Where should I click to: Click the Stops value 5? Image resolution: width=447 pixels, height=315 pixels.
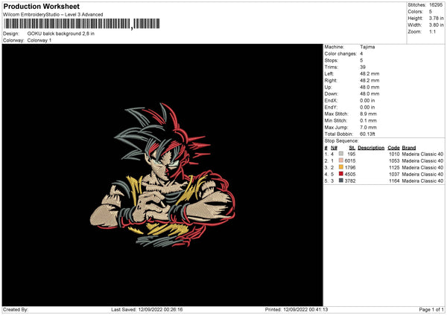tap(361, 60)
